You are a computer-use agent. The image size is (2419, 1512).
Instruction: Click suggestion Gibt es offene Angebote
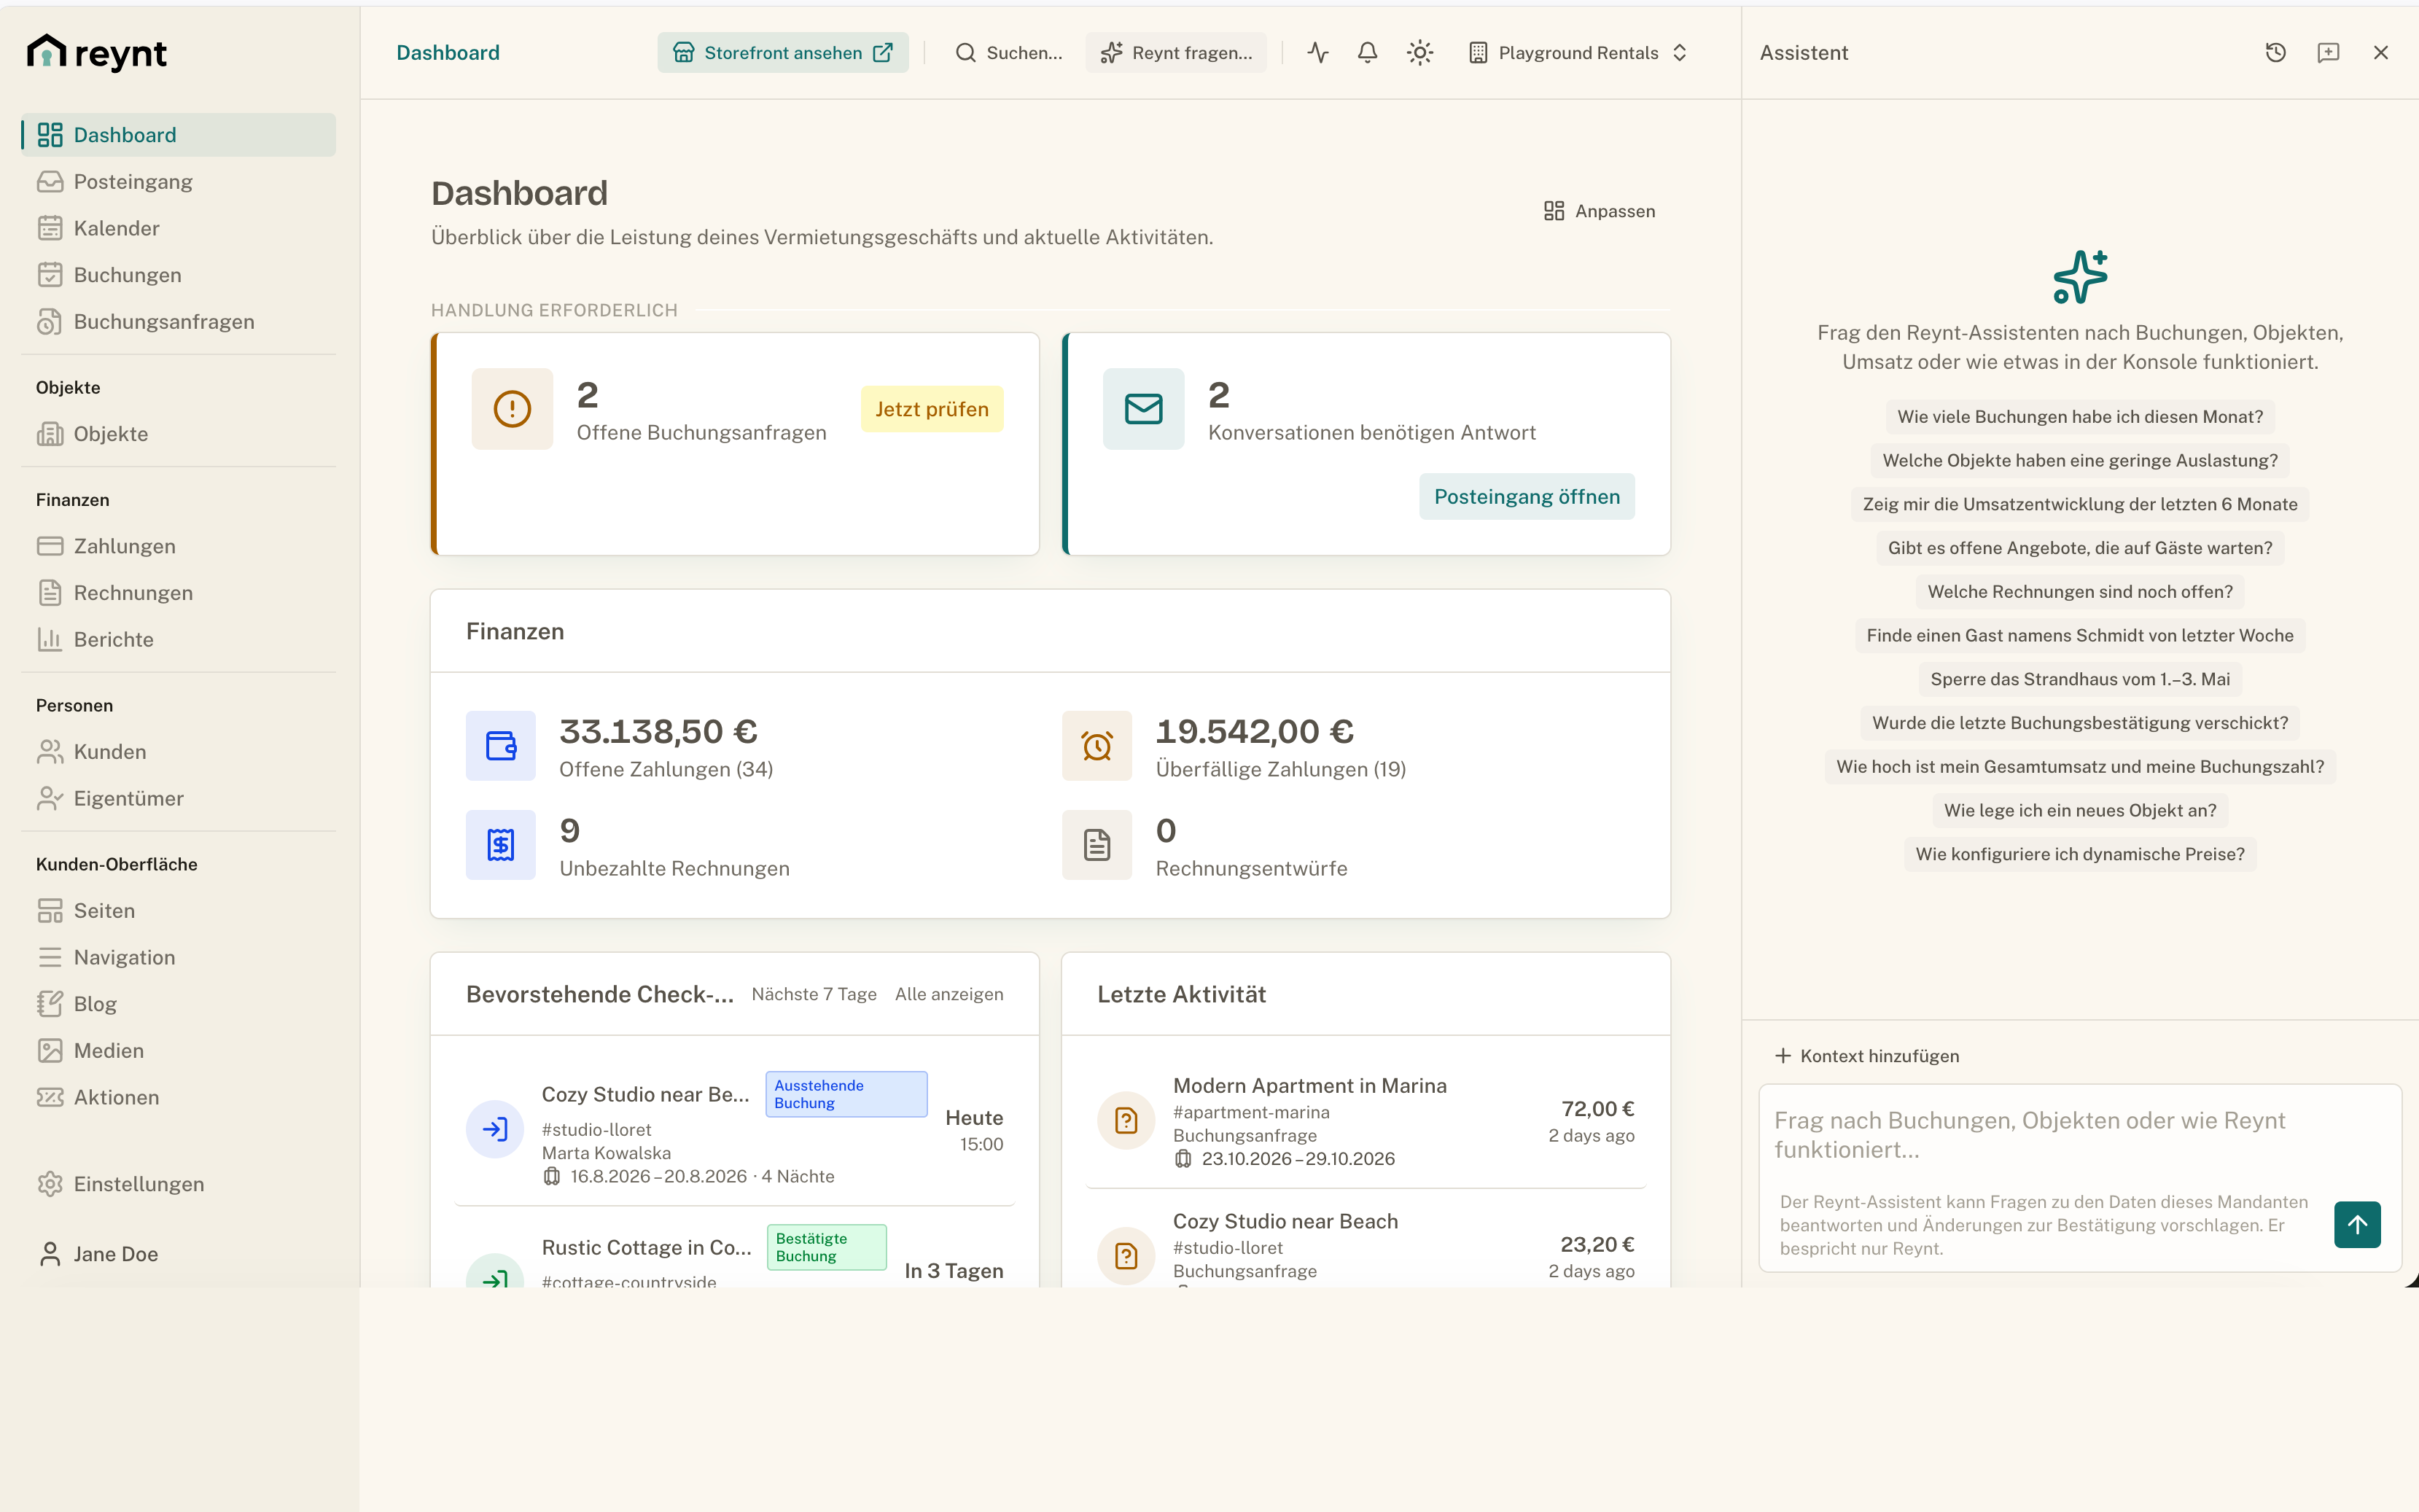click(x=2079, y=548)
